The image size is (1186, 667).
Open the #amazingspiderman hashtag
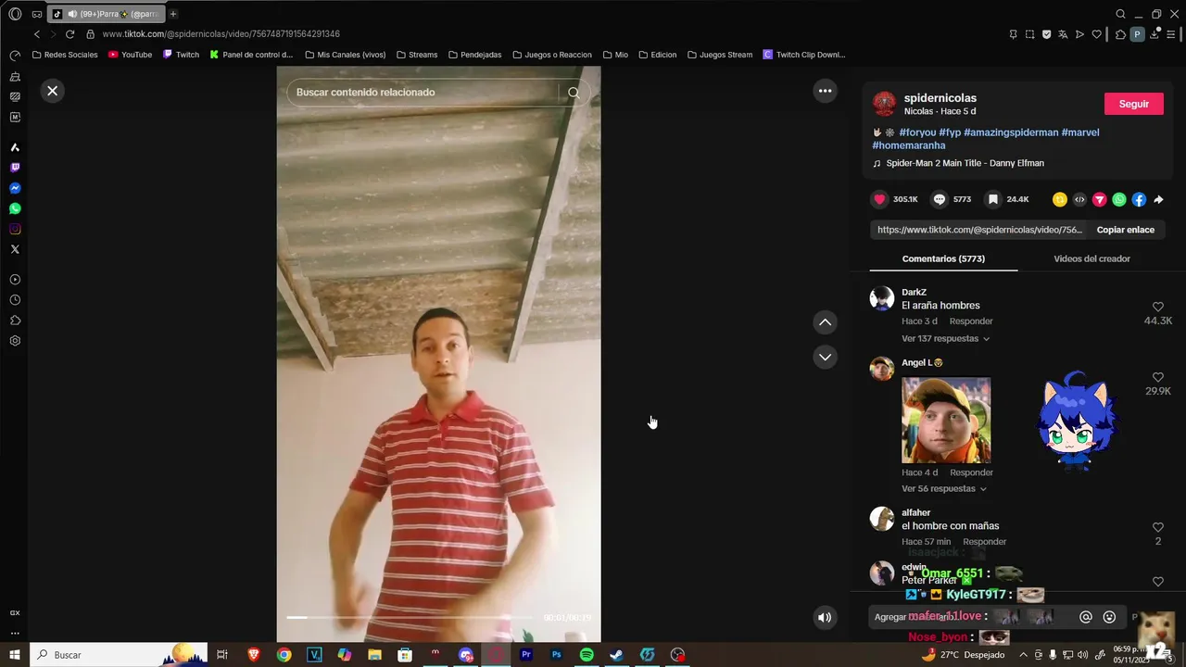point(1011,132)
